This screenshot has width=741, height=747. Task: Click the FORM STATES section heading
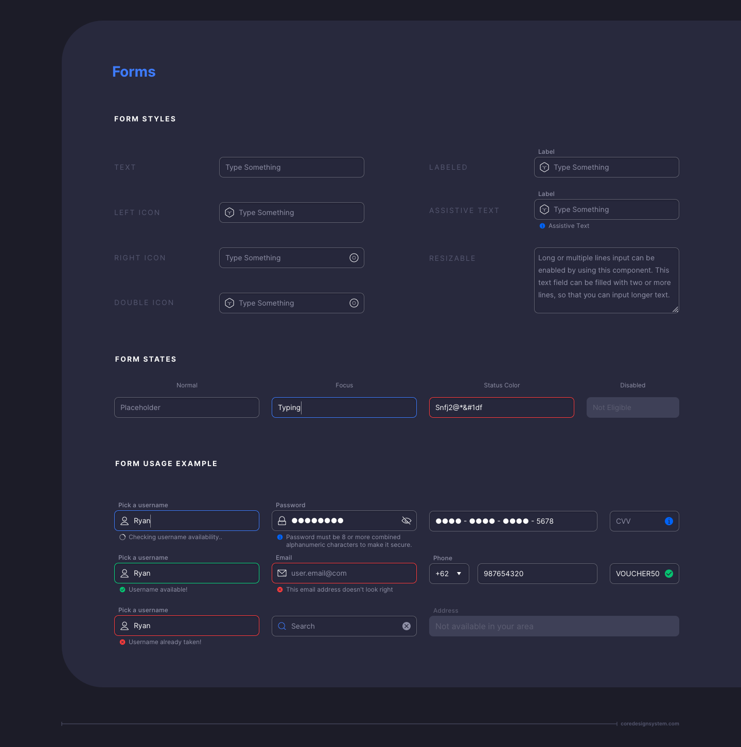(x=146, y=359)
